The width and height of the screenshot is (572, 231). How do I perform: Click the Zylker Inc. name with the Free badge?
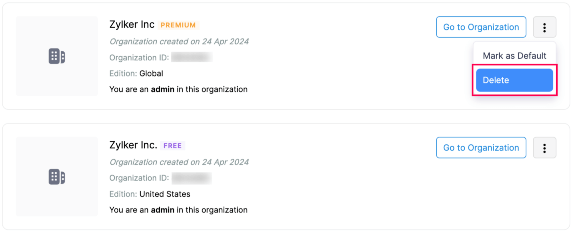133,145
